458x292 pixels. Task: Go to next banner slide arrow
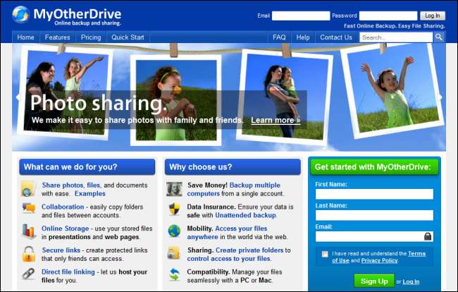coord(440,97)
